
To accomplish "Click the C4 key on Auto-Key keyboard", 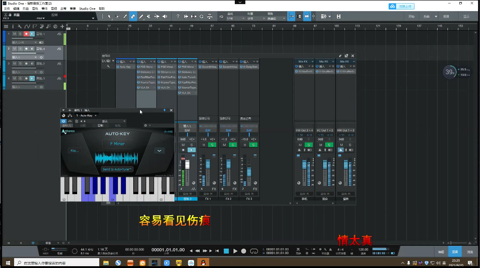I will (113, 196).
